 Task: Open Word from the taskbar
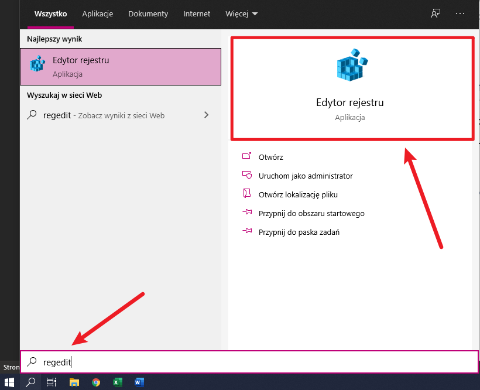[x=139, y=382]
